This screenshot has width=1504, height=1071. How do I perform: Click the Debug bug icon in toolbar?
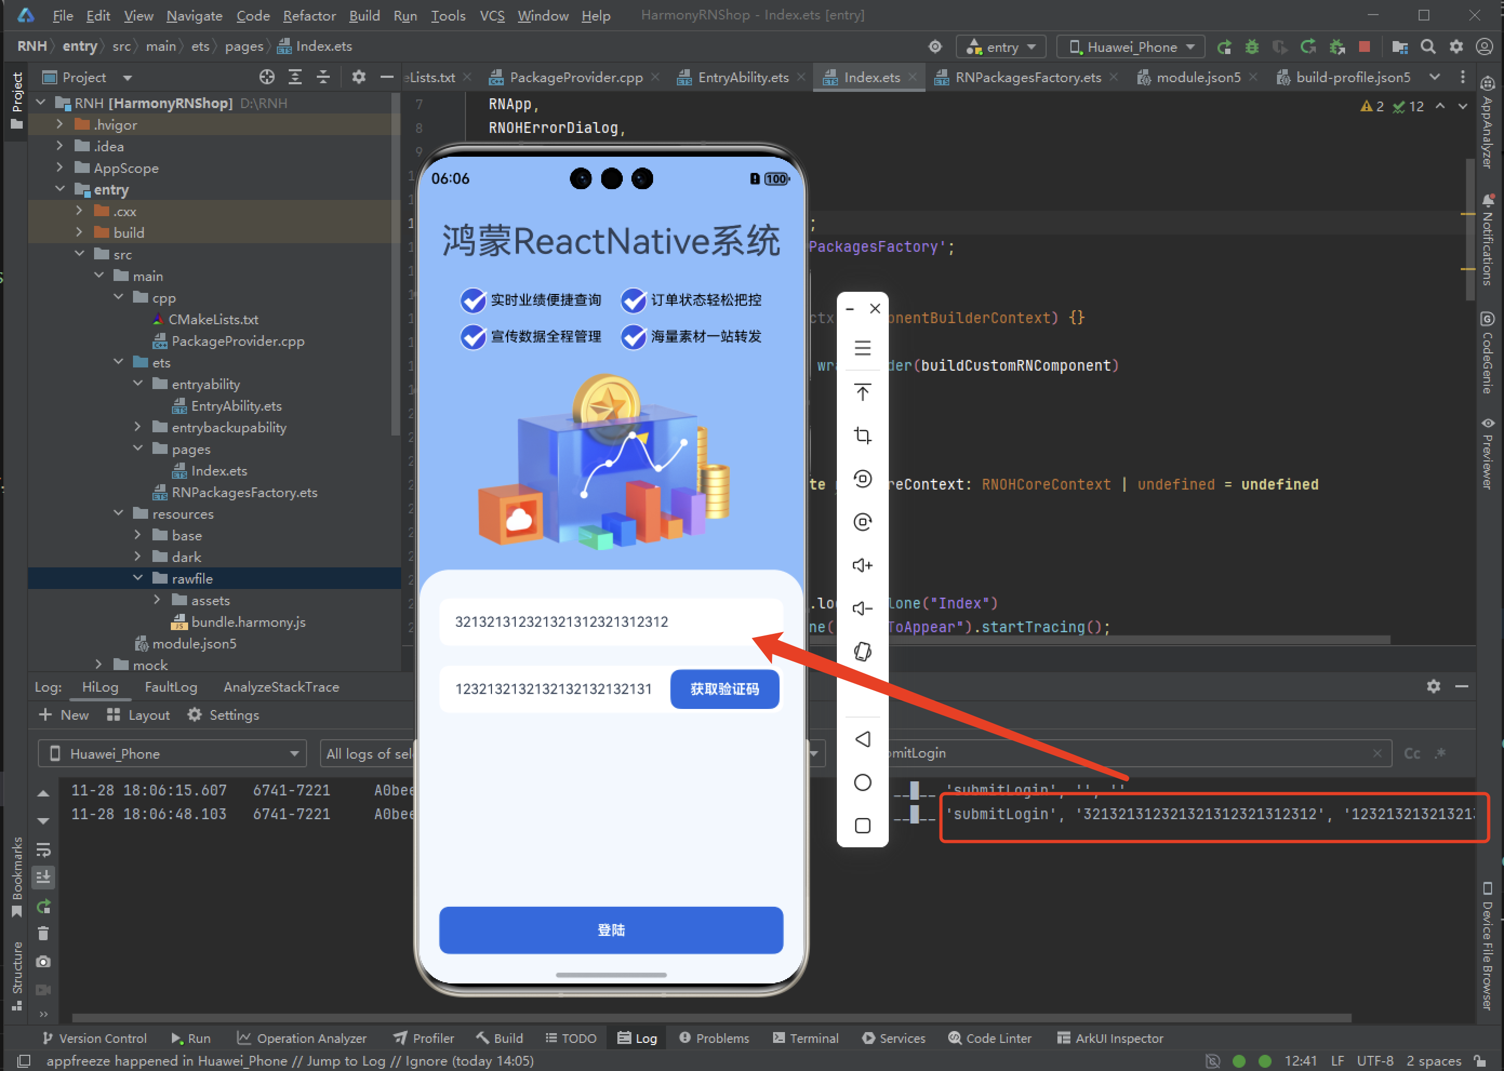(1252, 47)
